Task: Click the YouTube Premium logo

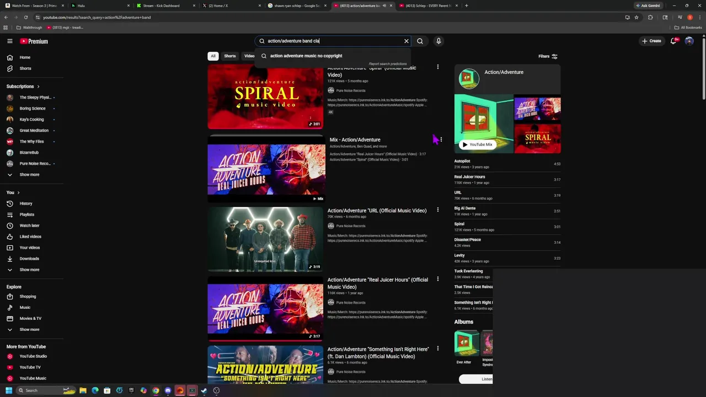Action: coord(34,41)
